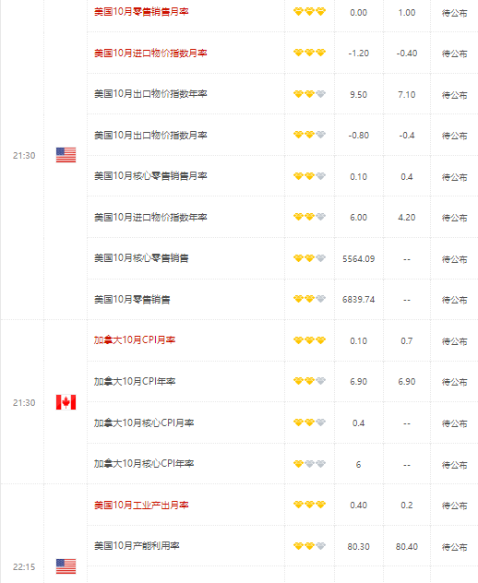The width and height of the screenshot is (478, 583).
Task: Select forecast value 7.10
Action: [x=407, y=94]
